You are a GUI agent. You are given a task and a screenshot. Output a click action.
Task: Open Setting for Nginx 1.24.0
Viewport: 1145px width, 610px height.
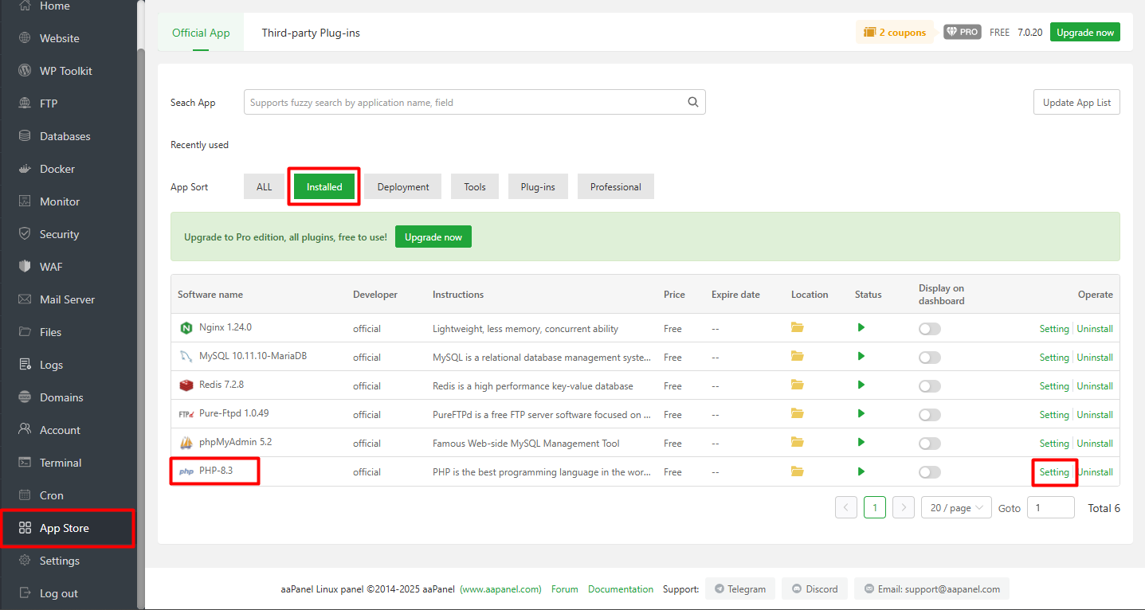pyautogui.click(x=1054, y=329)
